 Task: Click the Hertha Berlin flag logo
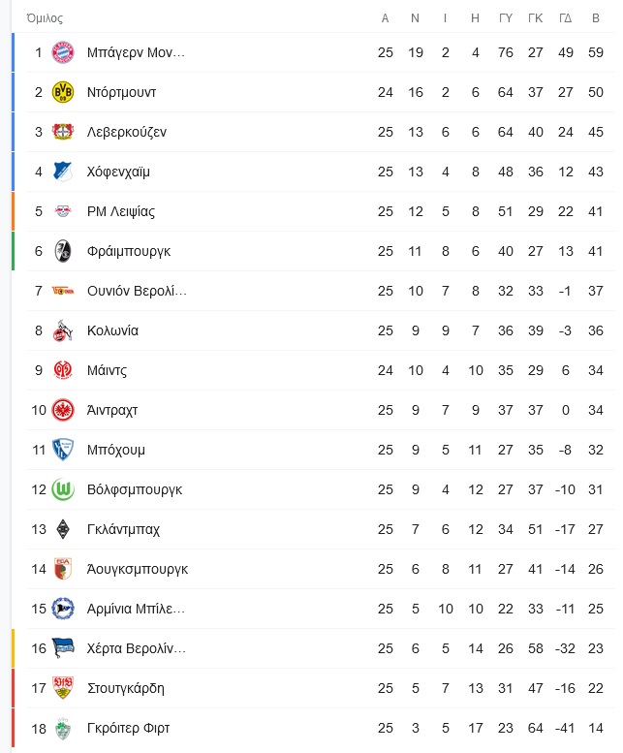pyautogui.click(x=63, y=648)
